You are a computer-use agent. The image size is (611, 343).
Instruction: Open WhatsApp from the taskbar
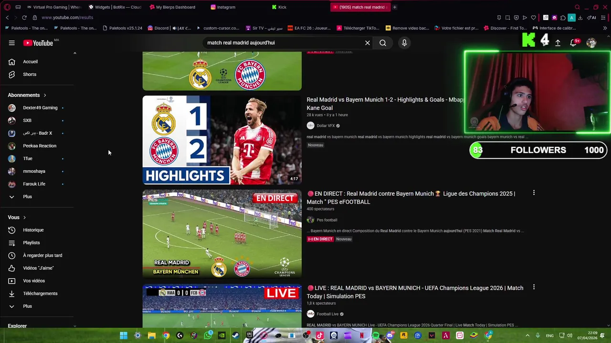[x=208, y=335]
